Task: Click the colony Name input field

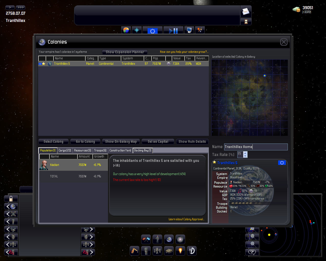Action: [256, 147]
